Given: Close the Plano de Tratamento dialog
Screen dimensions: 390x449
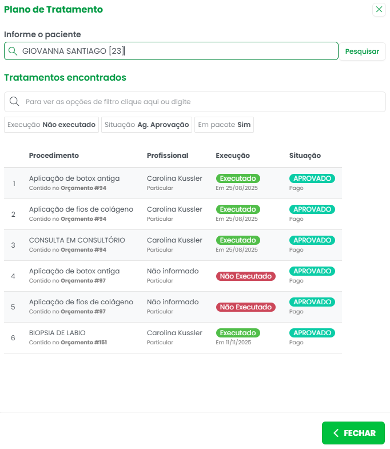Looking at the screenshot, I should tap(379, 9).
